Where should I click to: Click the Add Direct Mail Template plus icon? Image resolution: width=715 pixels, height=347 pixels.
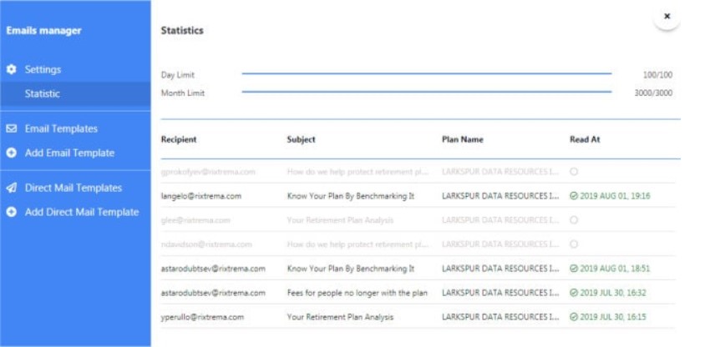(12, 213)
